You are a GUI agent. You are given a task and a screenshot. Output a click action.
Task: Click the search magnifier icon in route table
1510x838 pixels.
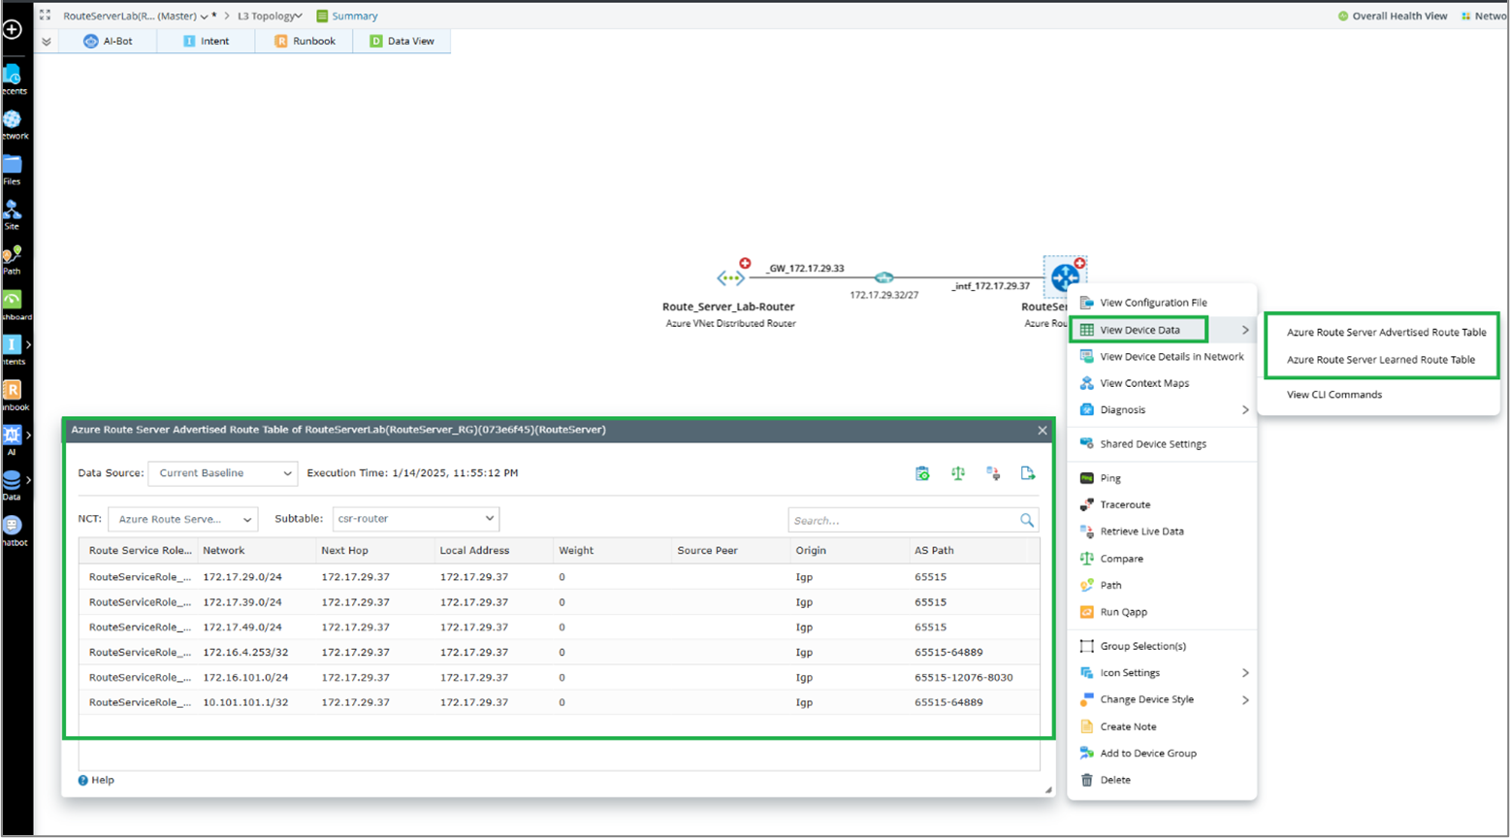point(1026,521)
